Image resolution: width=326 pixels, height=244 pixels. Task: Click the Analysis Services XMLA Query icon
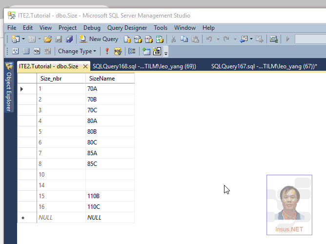[x=160, y=39]
